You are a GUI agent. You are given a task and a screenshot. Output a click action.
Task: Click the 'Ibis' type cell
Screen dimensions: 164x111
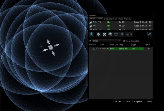click(134, 49)
